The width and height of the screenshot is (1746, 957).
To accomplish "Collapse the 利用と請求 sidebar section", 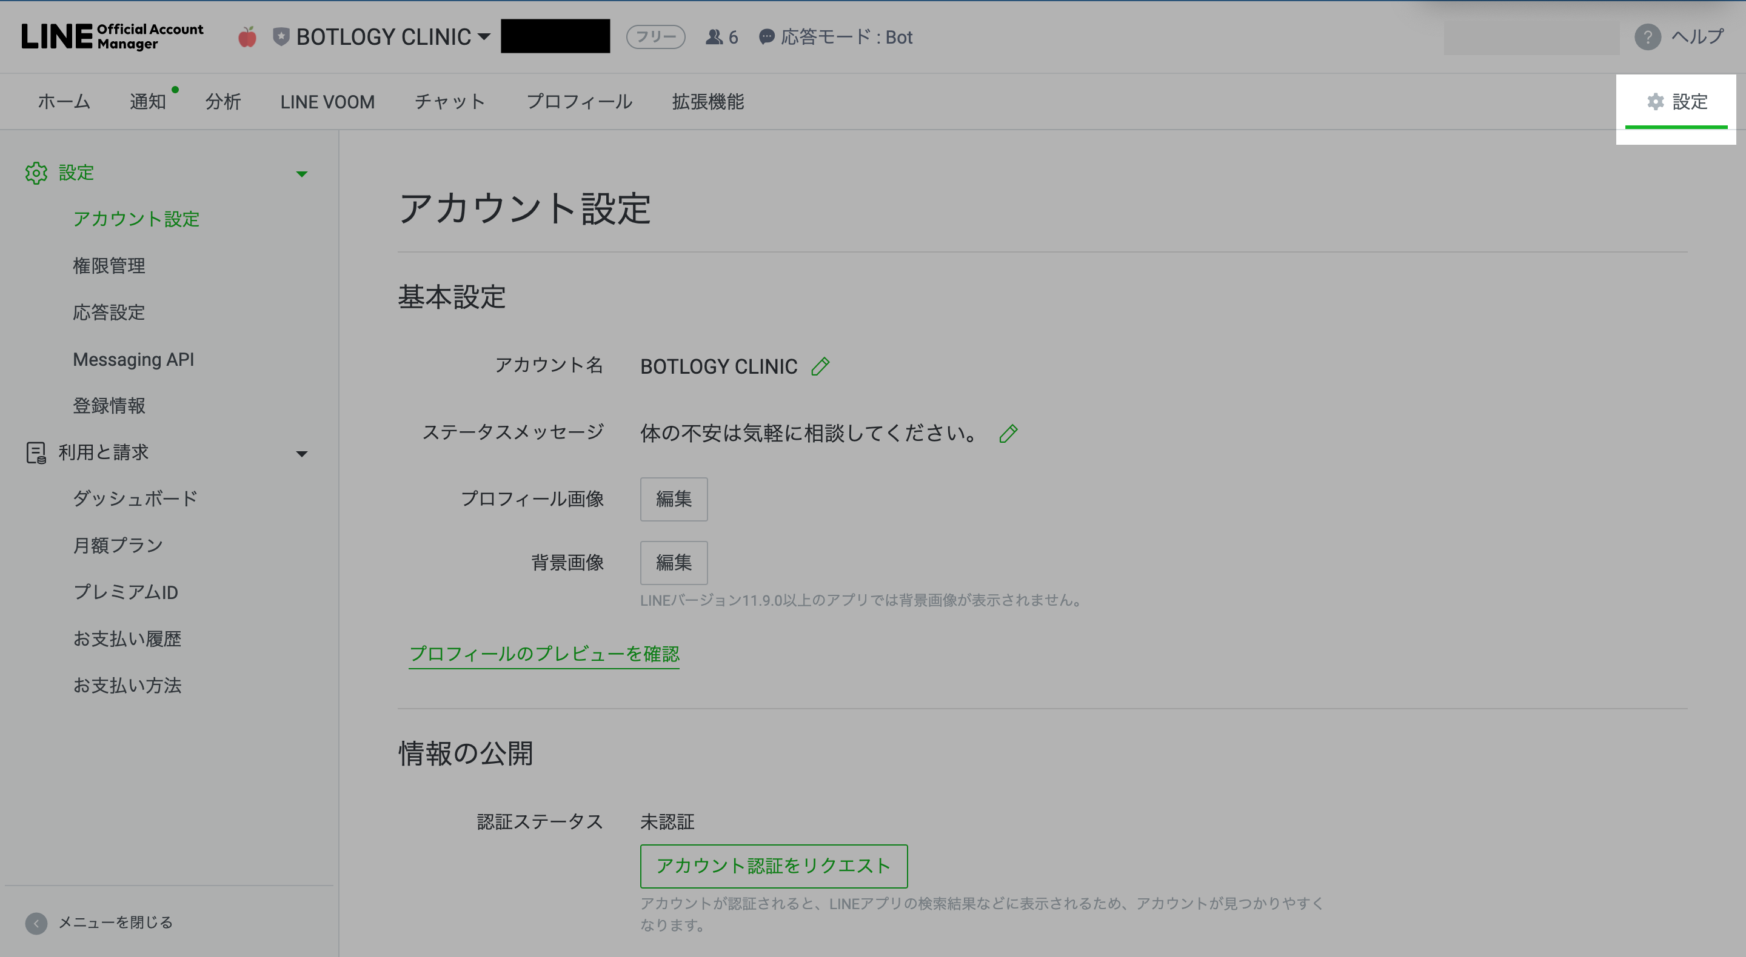I will coord(302,454).
